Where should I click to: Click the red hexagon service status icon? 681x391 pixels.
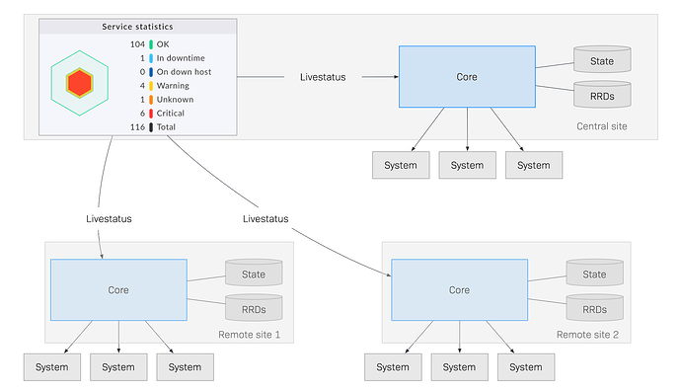point(80,83)
